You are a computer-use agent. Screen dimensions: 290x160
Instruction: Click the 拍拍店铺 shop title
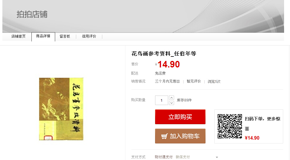[32, 14]
